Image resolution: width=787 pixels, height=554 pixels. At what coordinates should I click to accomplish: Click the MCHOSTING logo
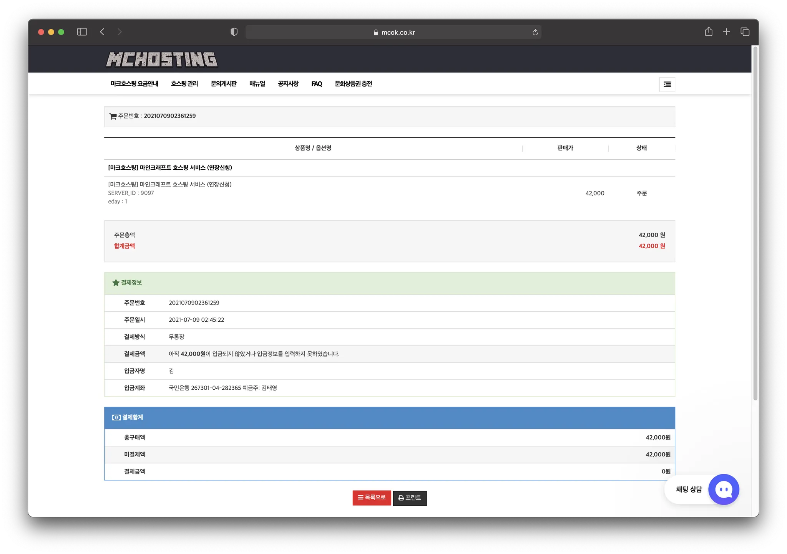click(x=162, y=60)
